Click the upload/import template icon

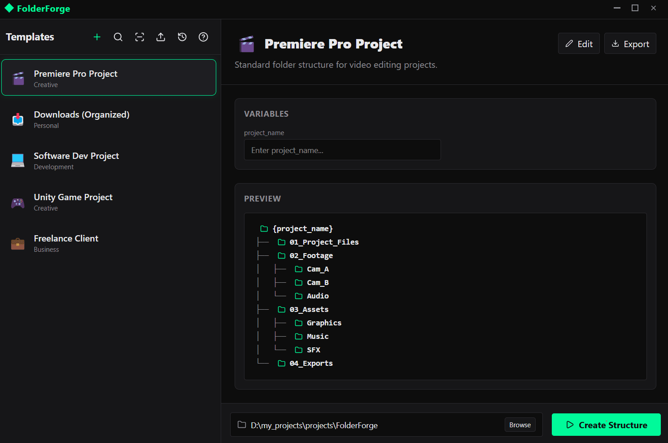[x=161, y=37]
